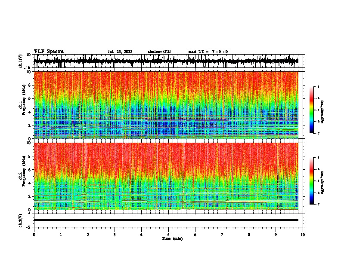Click the "-3" label on ch.2 color scale
The height and width of the screenshot is (263, 341).
pyautogui.click(x=317, y=158)
